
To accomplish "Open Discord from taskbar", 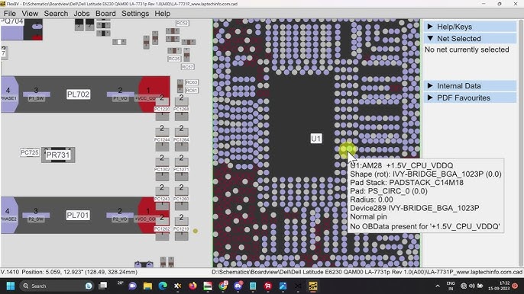I will (x=238, y=286).
